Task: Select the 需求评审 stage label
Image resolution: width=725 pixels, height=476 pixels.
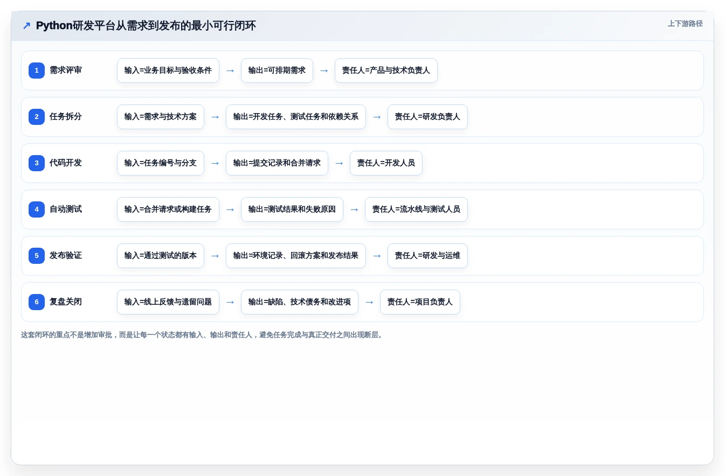Action: pyautogui.click(x=66, y=71)
